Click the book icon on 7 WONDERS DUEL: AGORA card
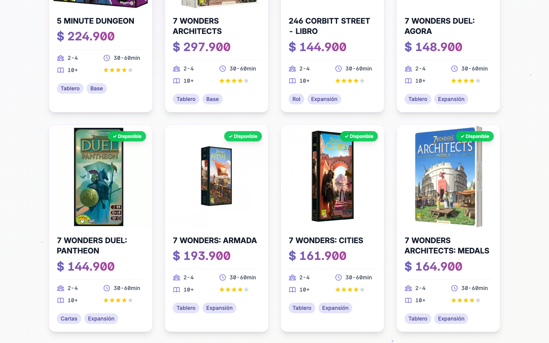The height and width of the screenshot is (343, 549). tap(408, 81)
